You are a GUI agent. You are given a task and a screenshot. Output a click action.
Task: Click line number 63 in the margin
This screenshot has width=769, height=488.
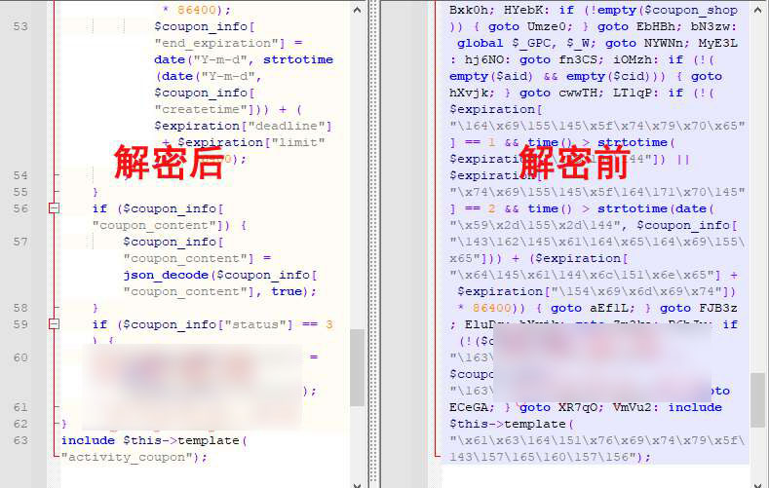[20, 440]
